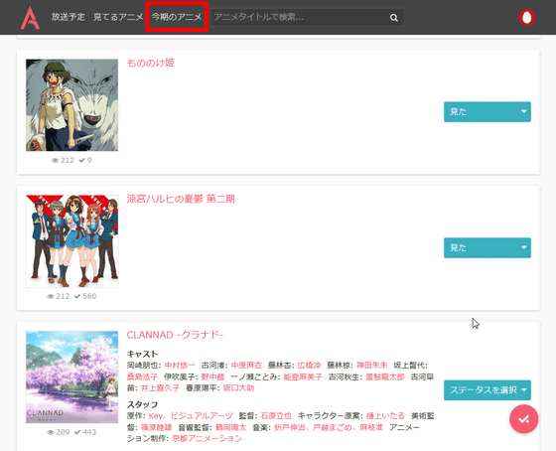Open ステータスを選択 dropdown for CLANNAD

(487, 390)
